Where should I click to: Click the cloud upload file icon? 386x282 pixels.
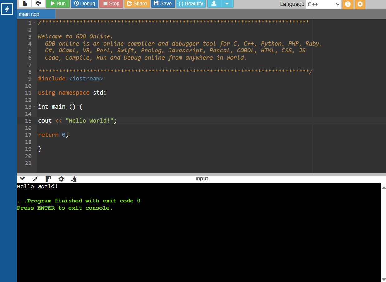pos(38,3)
